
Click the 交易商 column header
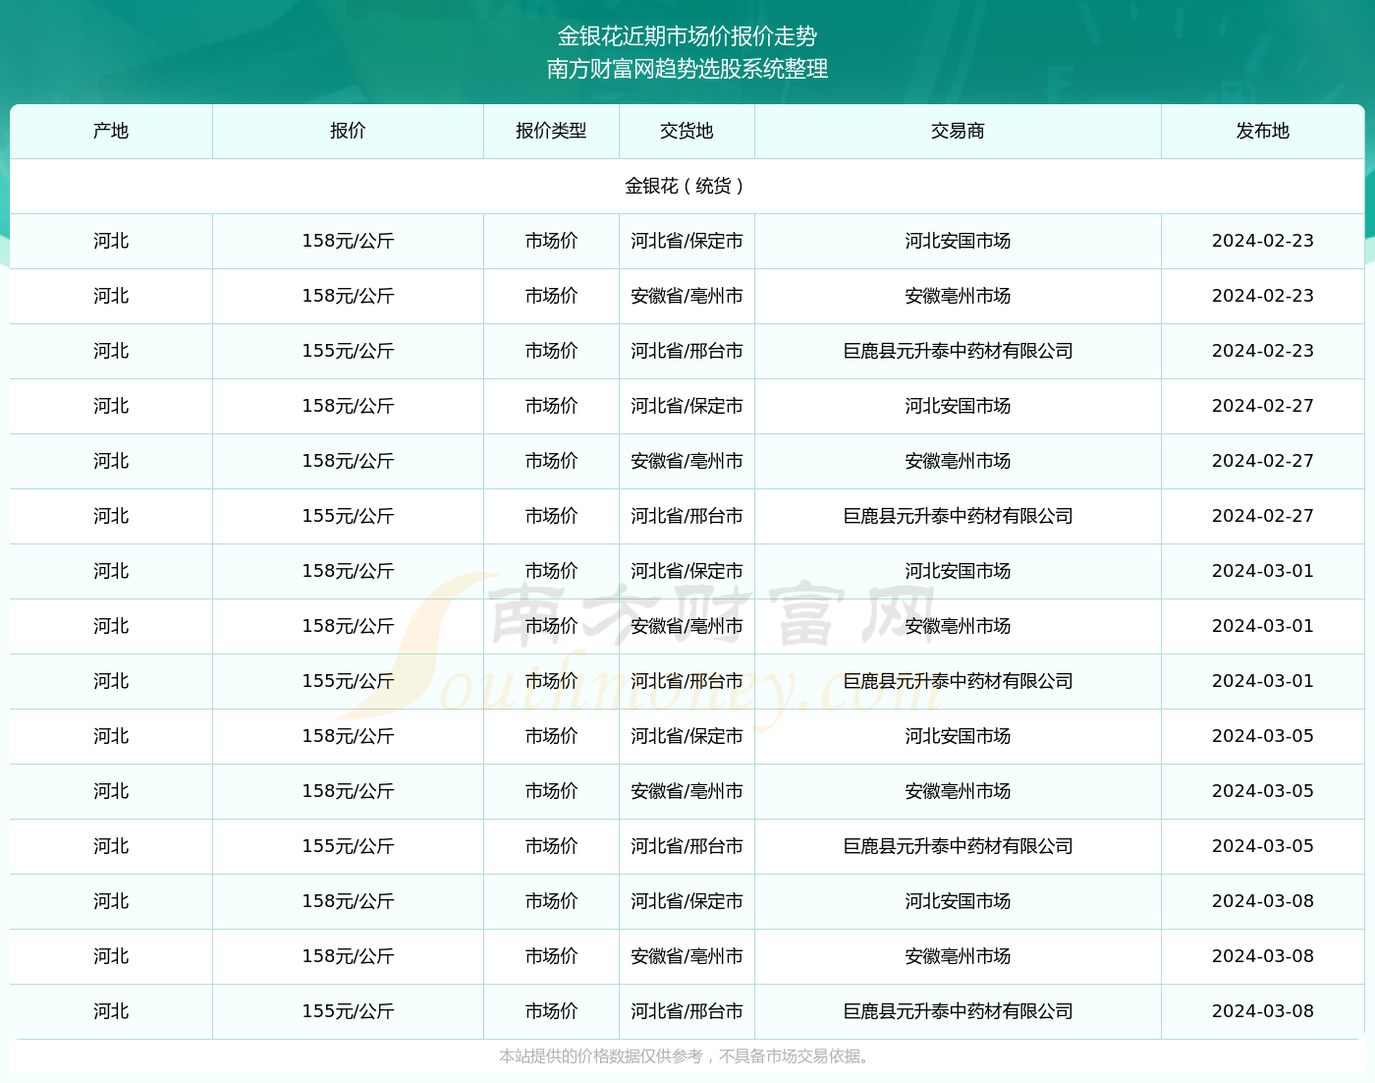(958, 131)
